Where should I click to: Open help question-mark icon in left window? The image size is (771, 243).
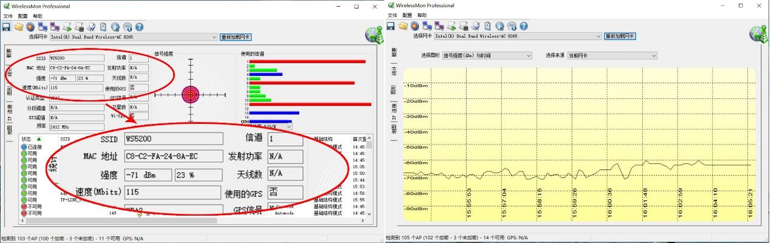tap(139, 27)
